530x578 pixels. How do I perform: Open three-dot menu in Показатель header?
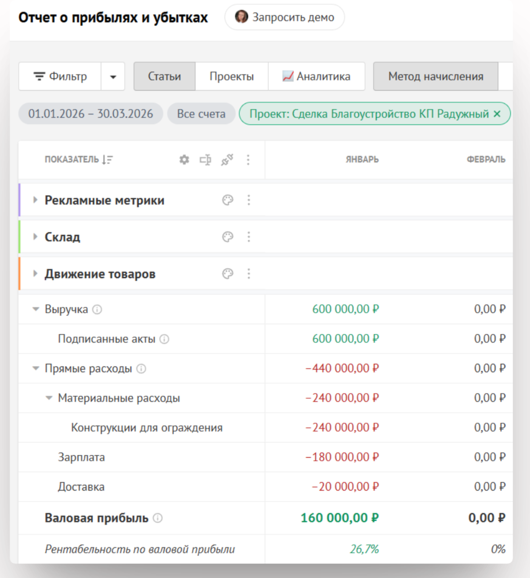tap(248, 160)
